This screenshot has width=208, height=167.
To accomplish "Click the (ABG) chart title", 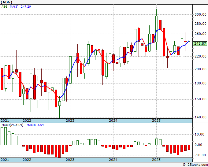I will click(x=6, y=2).
